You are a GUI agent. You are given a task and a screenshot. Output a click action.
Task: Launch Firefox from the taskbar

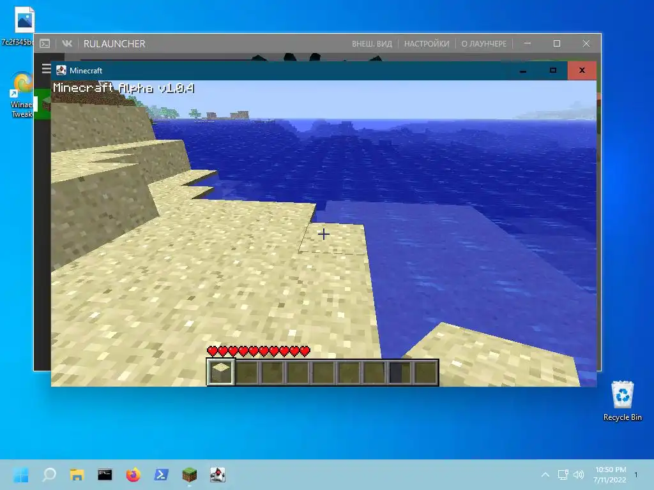pos(133,475)
